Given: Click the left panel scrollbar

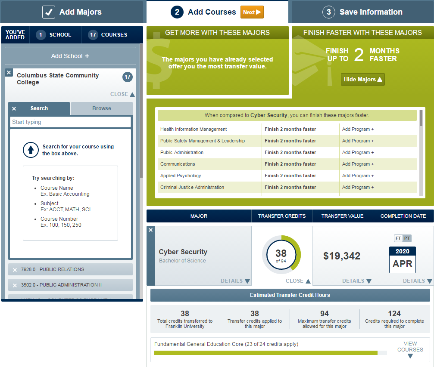Looking at the screenshot, I should pyautogui.click(x=141, y=111).
